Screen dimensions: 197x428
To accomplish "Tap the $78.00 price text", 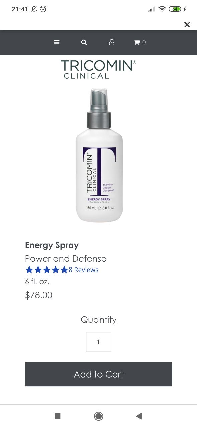I will pyautogui.click(x=39, y=295).
